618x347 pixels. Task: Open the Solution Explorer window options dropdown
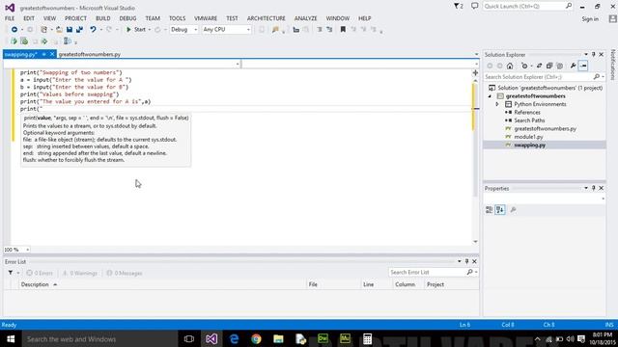[586, 55]
